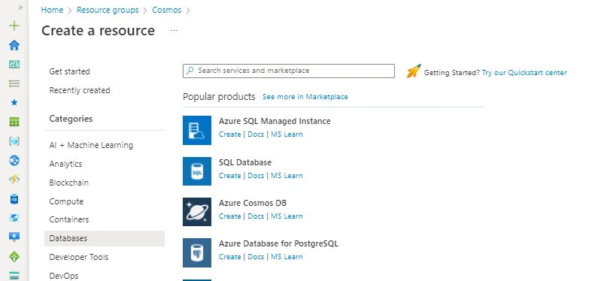Open the ellipsis menu beside Create a resource
The width and height of the screenshot is (616, 281).
pyautogui.click(x=174, y=30)
